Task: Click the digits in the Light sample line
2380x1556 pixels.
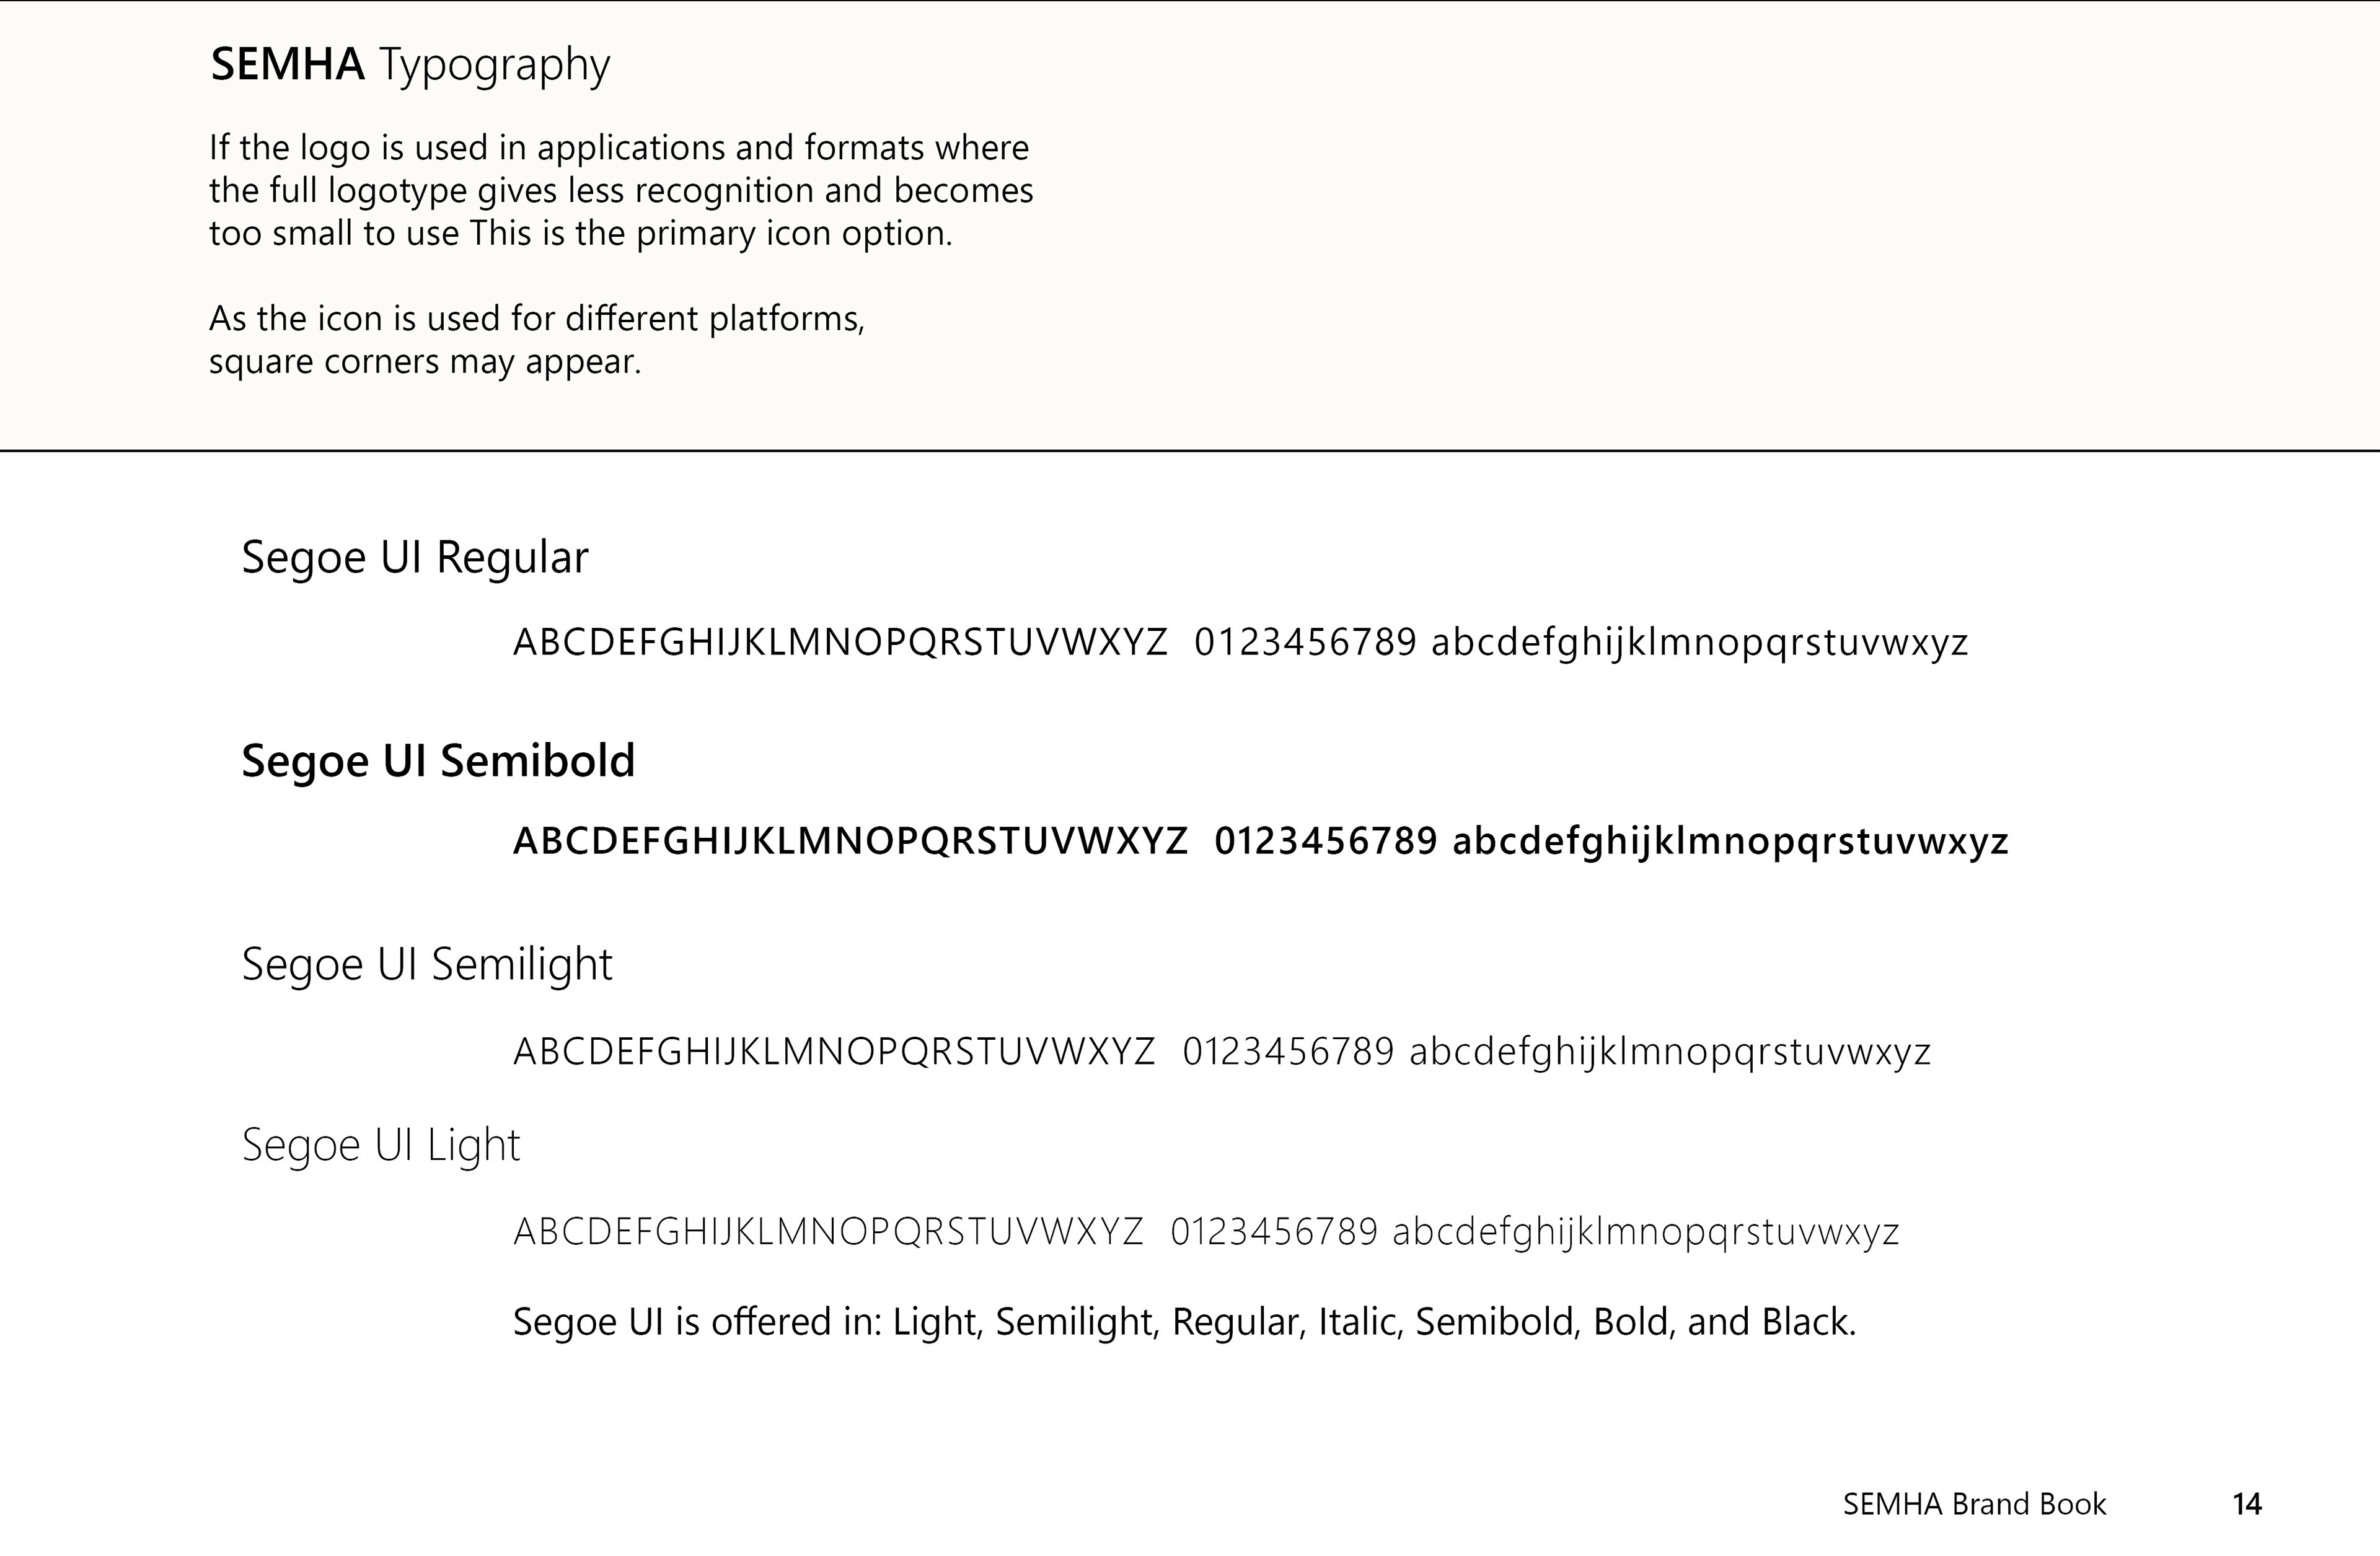Action: pyautogui.click(x=1274, y=1232)
